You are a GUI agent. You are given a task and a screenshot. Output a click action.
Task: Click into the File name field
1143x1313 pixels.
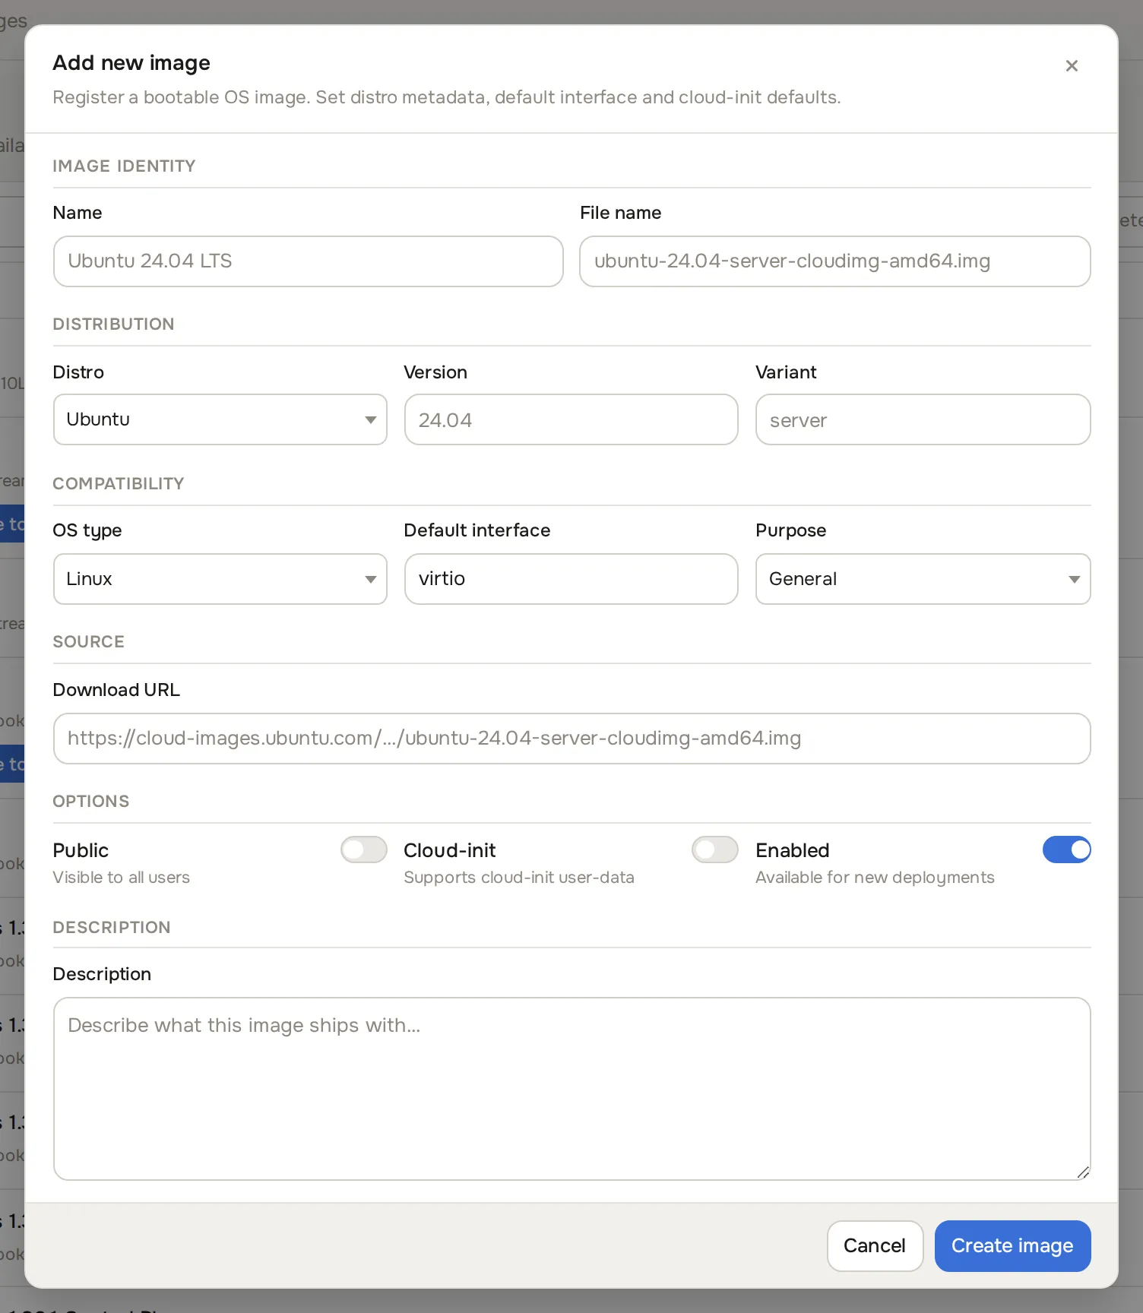pos(835,261)
